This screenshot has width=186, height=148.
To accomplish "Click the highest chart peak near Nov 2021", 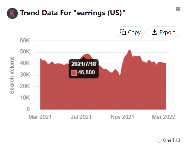I will pos(129,50).
